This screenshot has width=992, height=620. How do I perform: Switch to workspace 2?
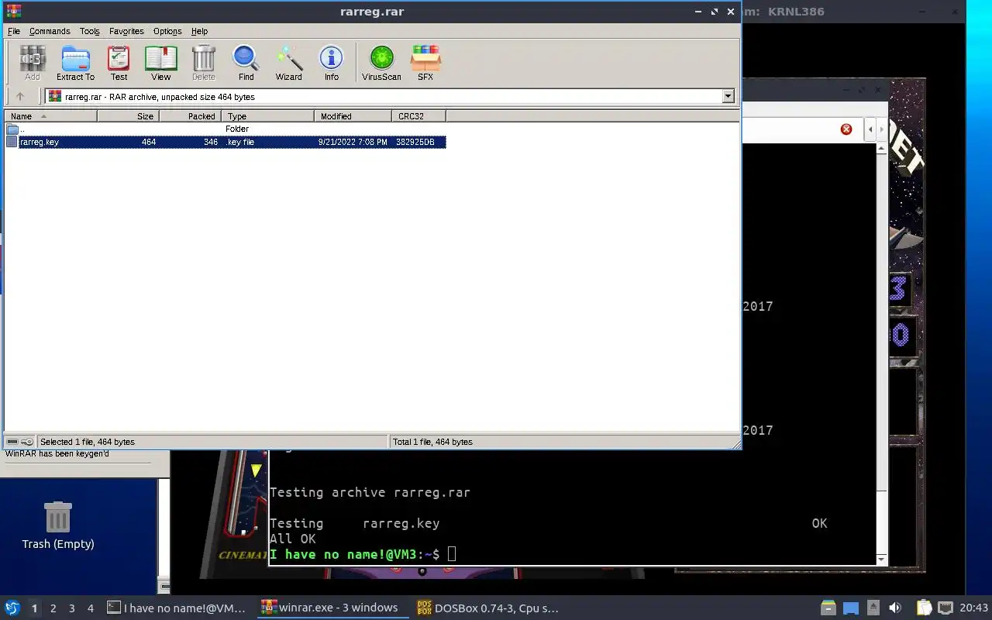click(53, 608)
